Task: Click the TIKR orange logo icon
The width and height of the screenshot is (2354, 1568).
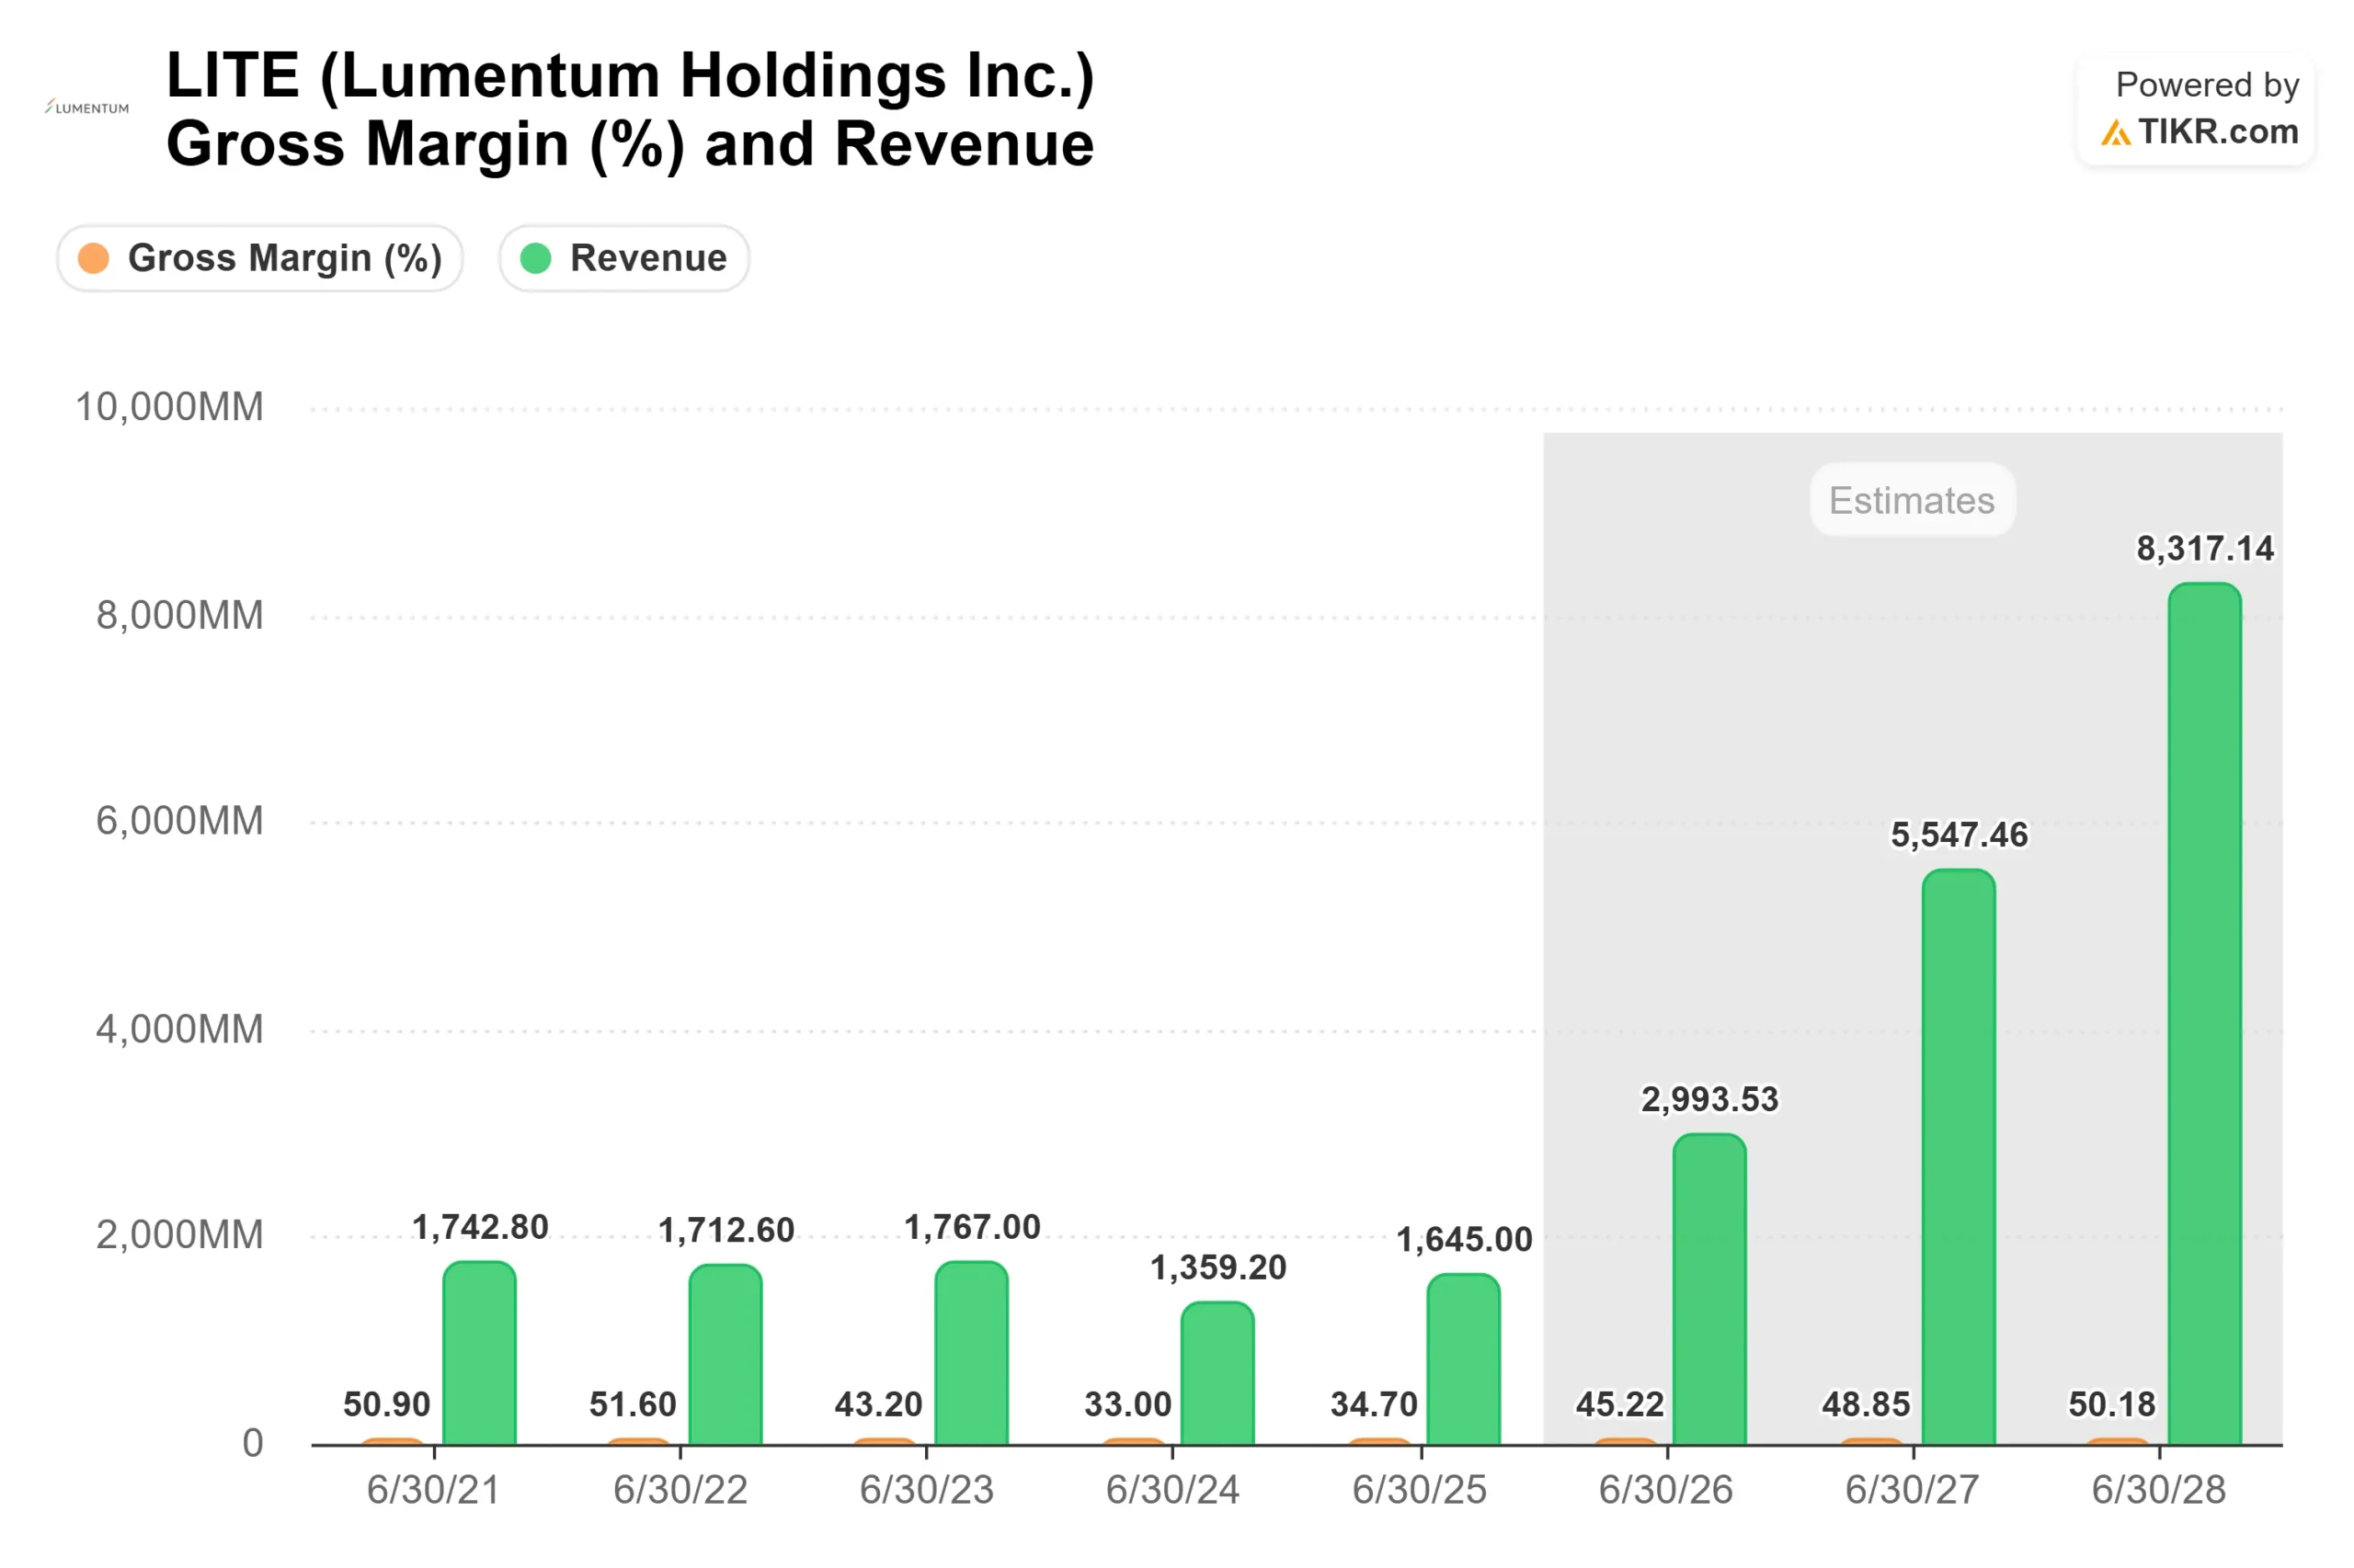Action: [2114, 132]
